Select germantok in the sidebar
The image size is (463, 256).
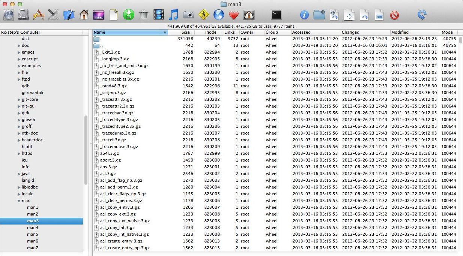pyautogui.click(x=33, y=93)
